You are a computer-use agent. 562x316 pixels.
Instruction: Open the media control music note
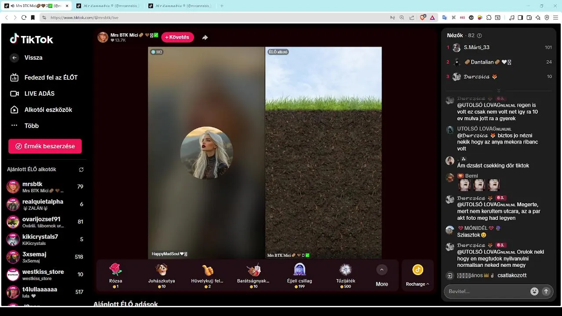[512, 18]
